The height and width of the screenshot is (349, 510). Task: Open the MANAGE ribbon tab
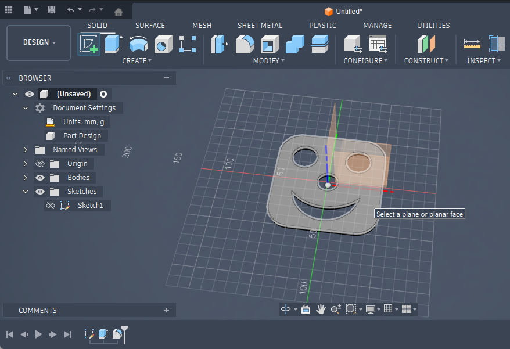pyautogui.click(x=377, y=25)
